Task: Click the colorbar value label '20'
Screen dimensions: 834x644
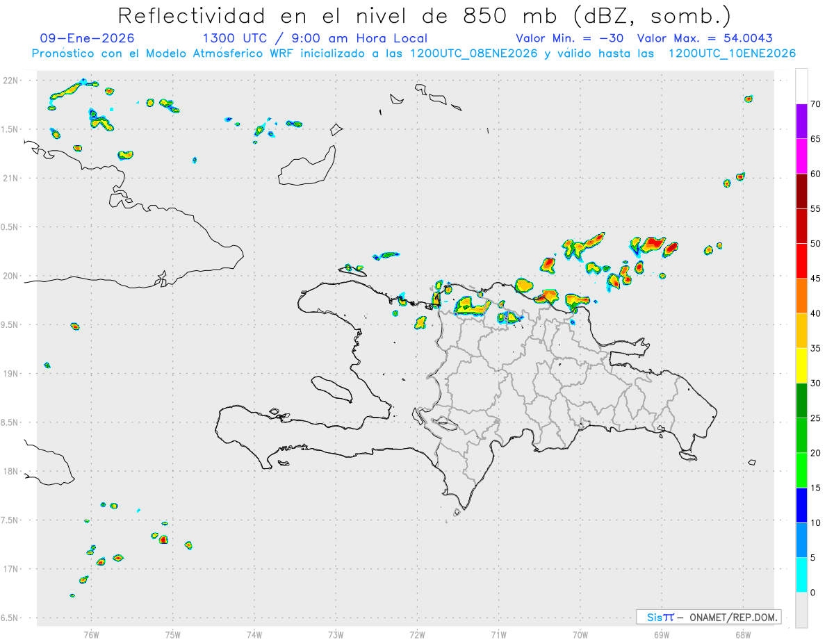Action: coord(815,453)
